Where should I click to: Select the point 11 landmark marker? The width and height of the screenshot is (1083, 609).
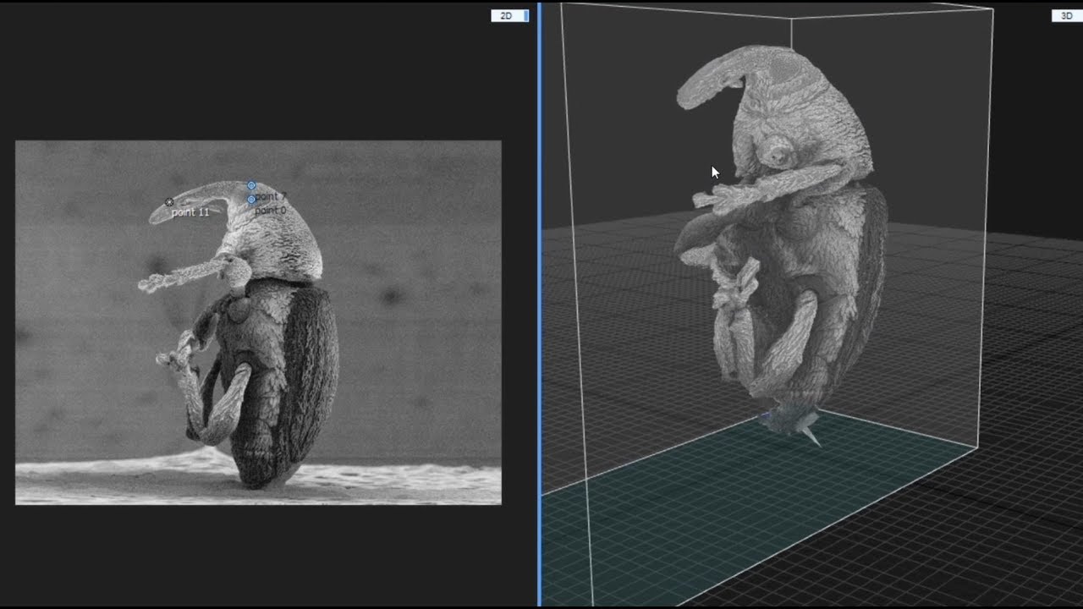click(169, 202)
